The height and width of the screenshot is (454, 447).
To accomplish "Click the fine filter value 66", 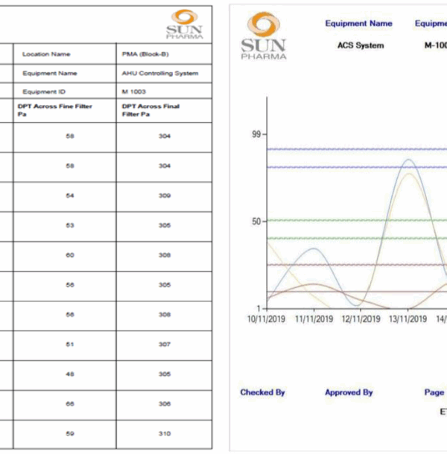I will tap(70, 404).
